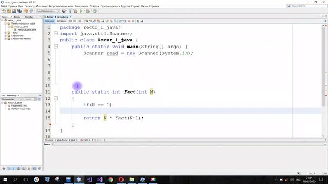Screen dimensions: 328x184
Task: Open the Выполнить menu
Action: point(81,6)
